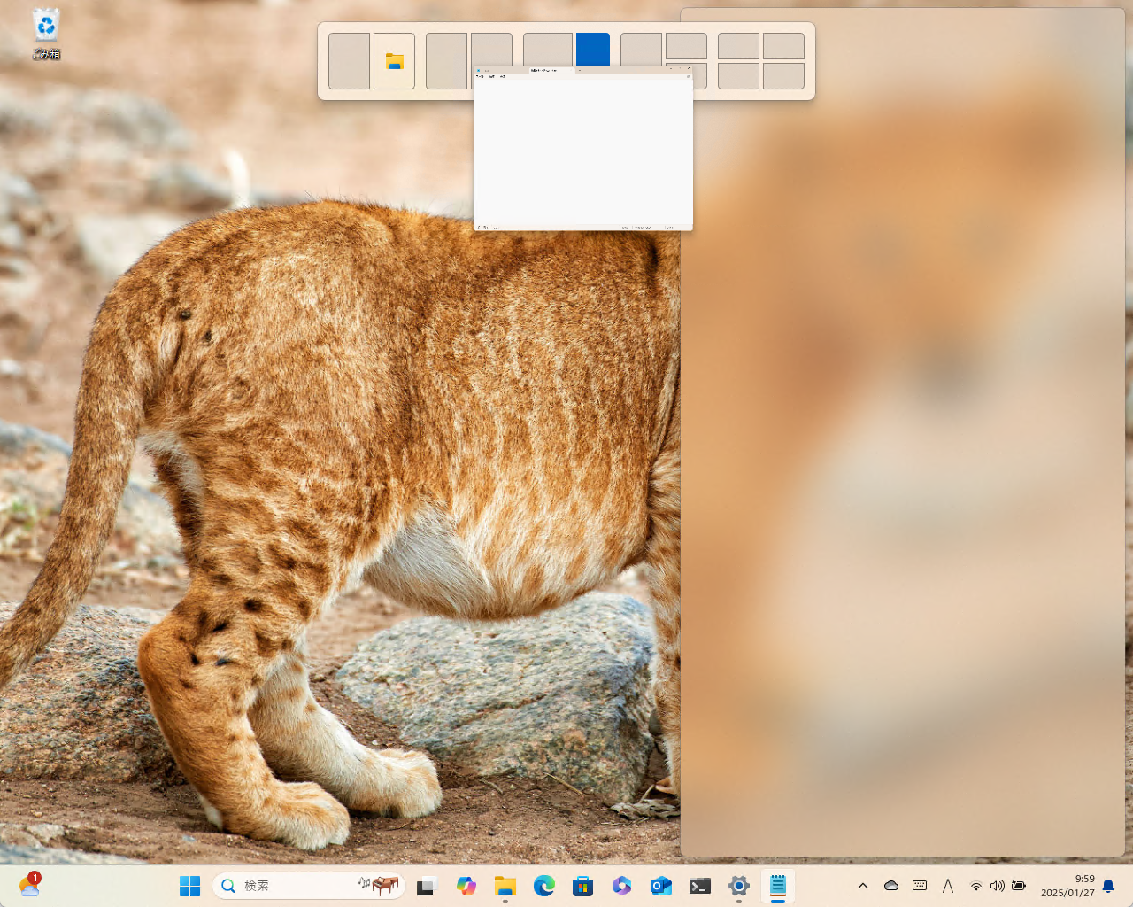Show hidden system tray icons
Screen dimensions: 1133x907
(x=863, y=886)
